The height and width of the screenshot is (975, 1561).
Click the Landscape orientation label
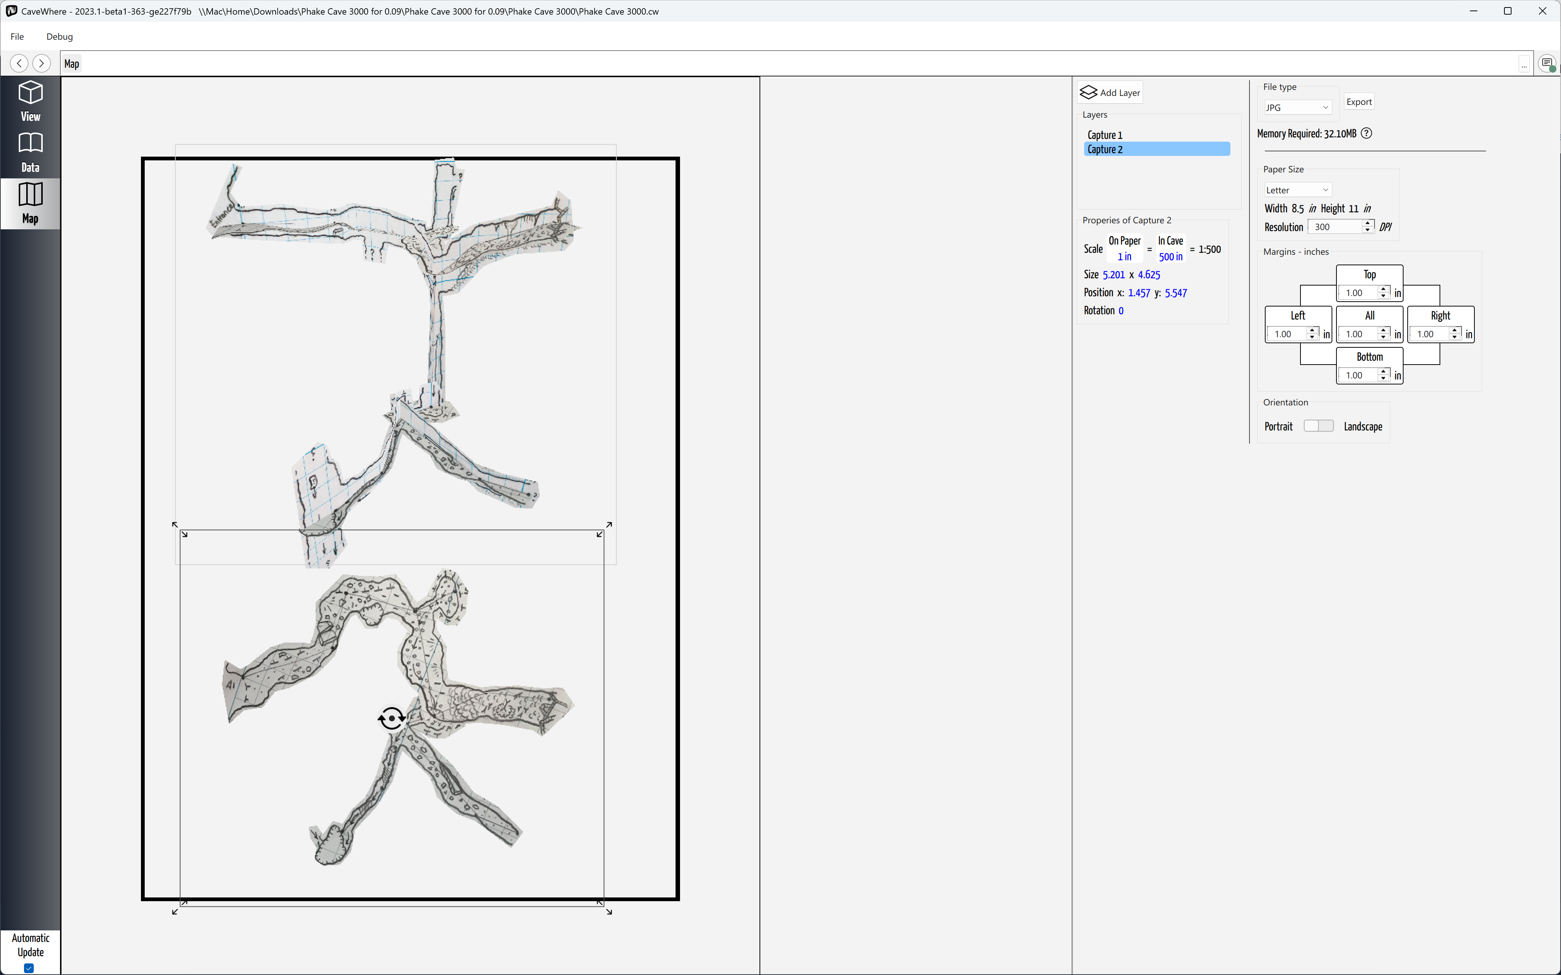pyautogui.click(x=1363, y=427)
